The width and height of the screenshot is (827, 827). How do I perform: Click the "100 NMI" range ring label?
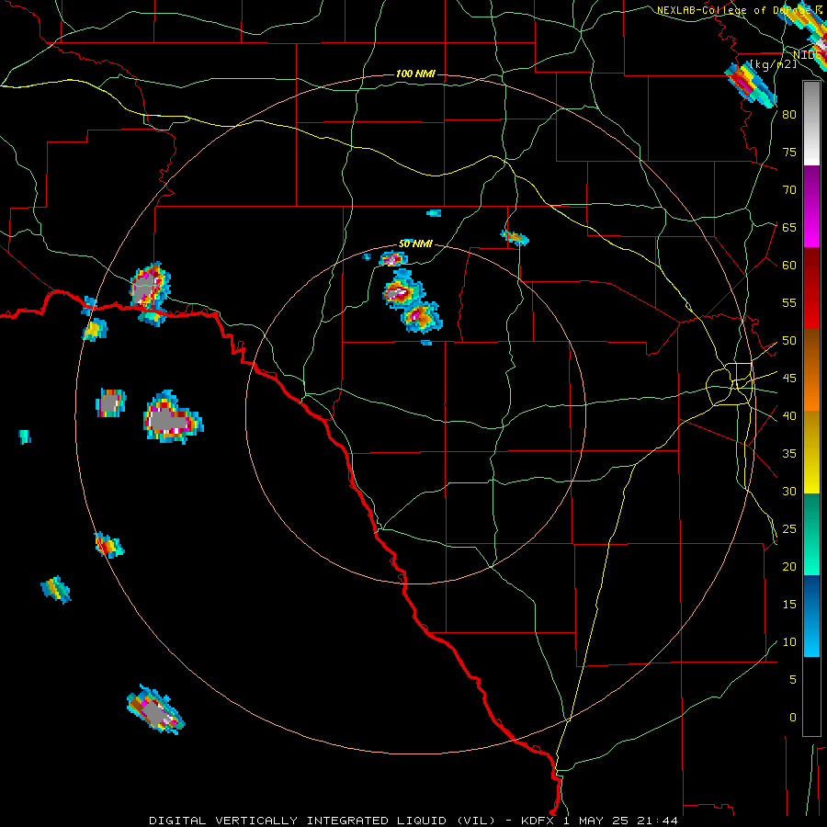[415, 74]
